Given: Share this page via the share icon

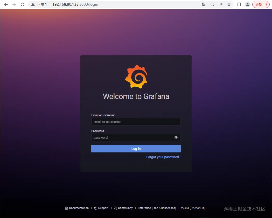Looking at the screenshot, I should (221, 4).
